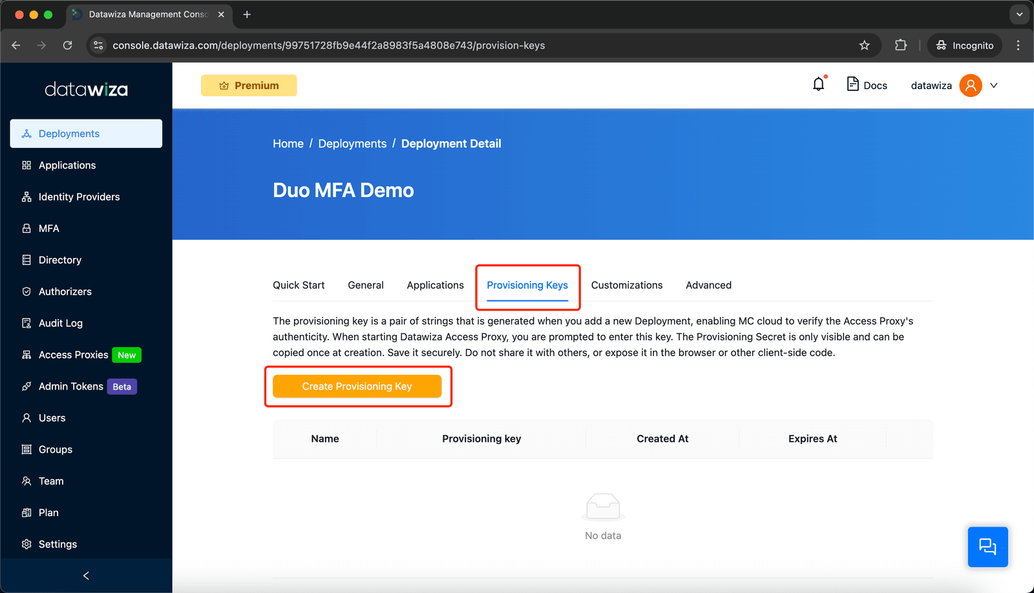Click the Settings gear icon
This screenshot has height=593, width=1034.
click(x=26, y=545)
